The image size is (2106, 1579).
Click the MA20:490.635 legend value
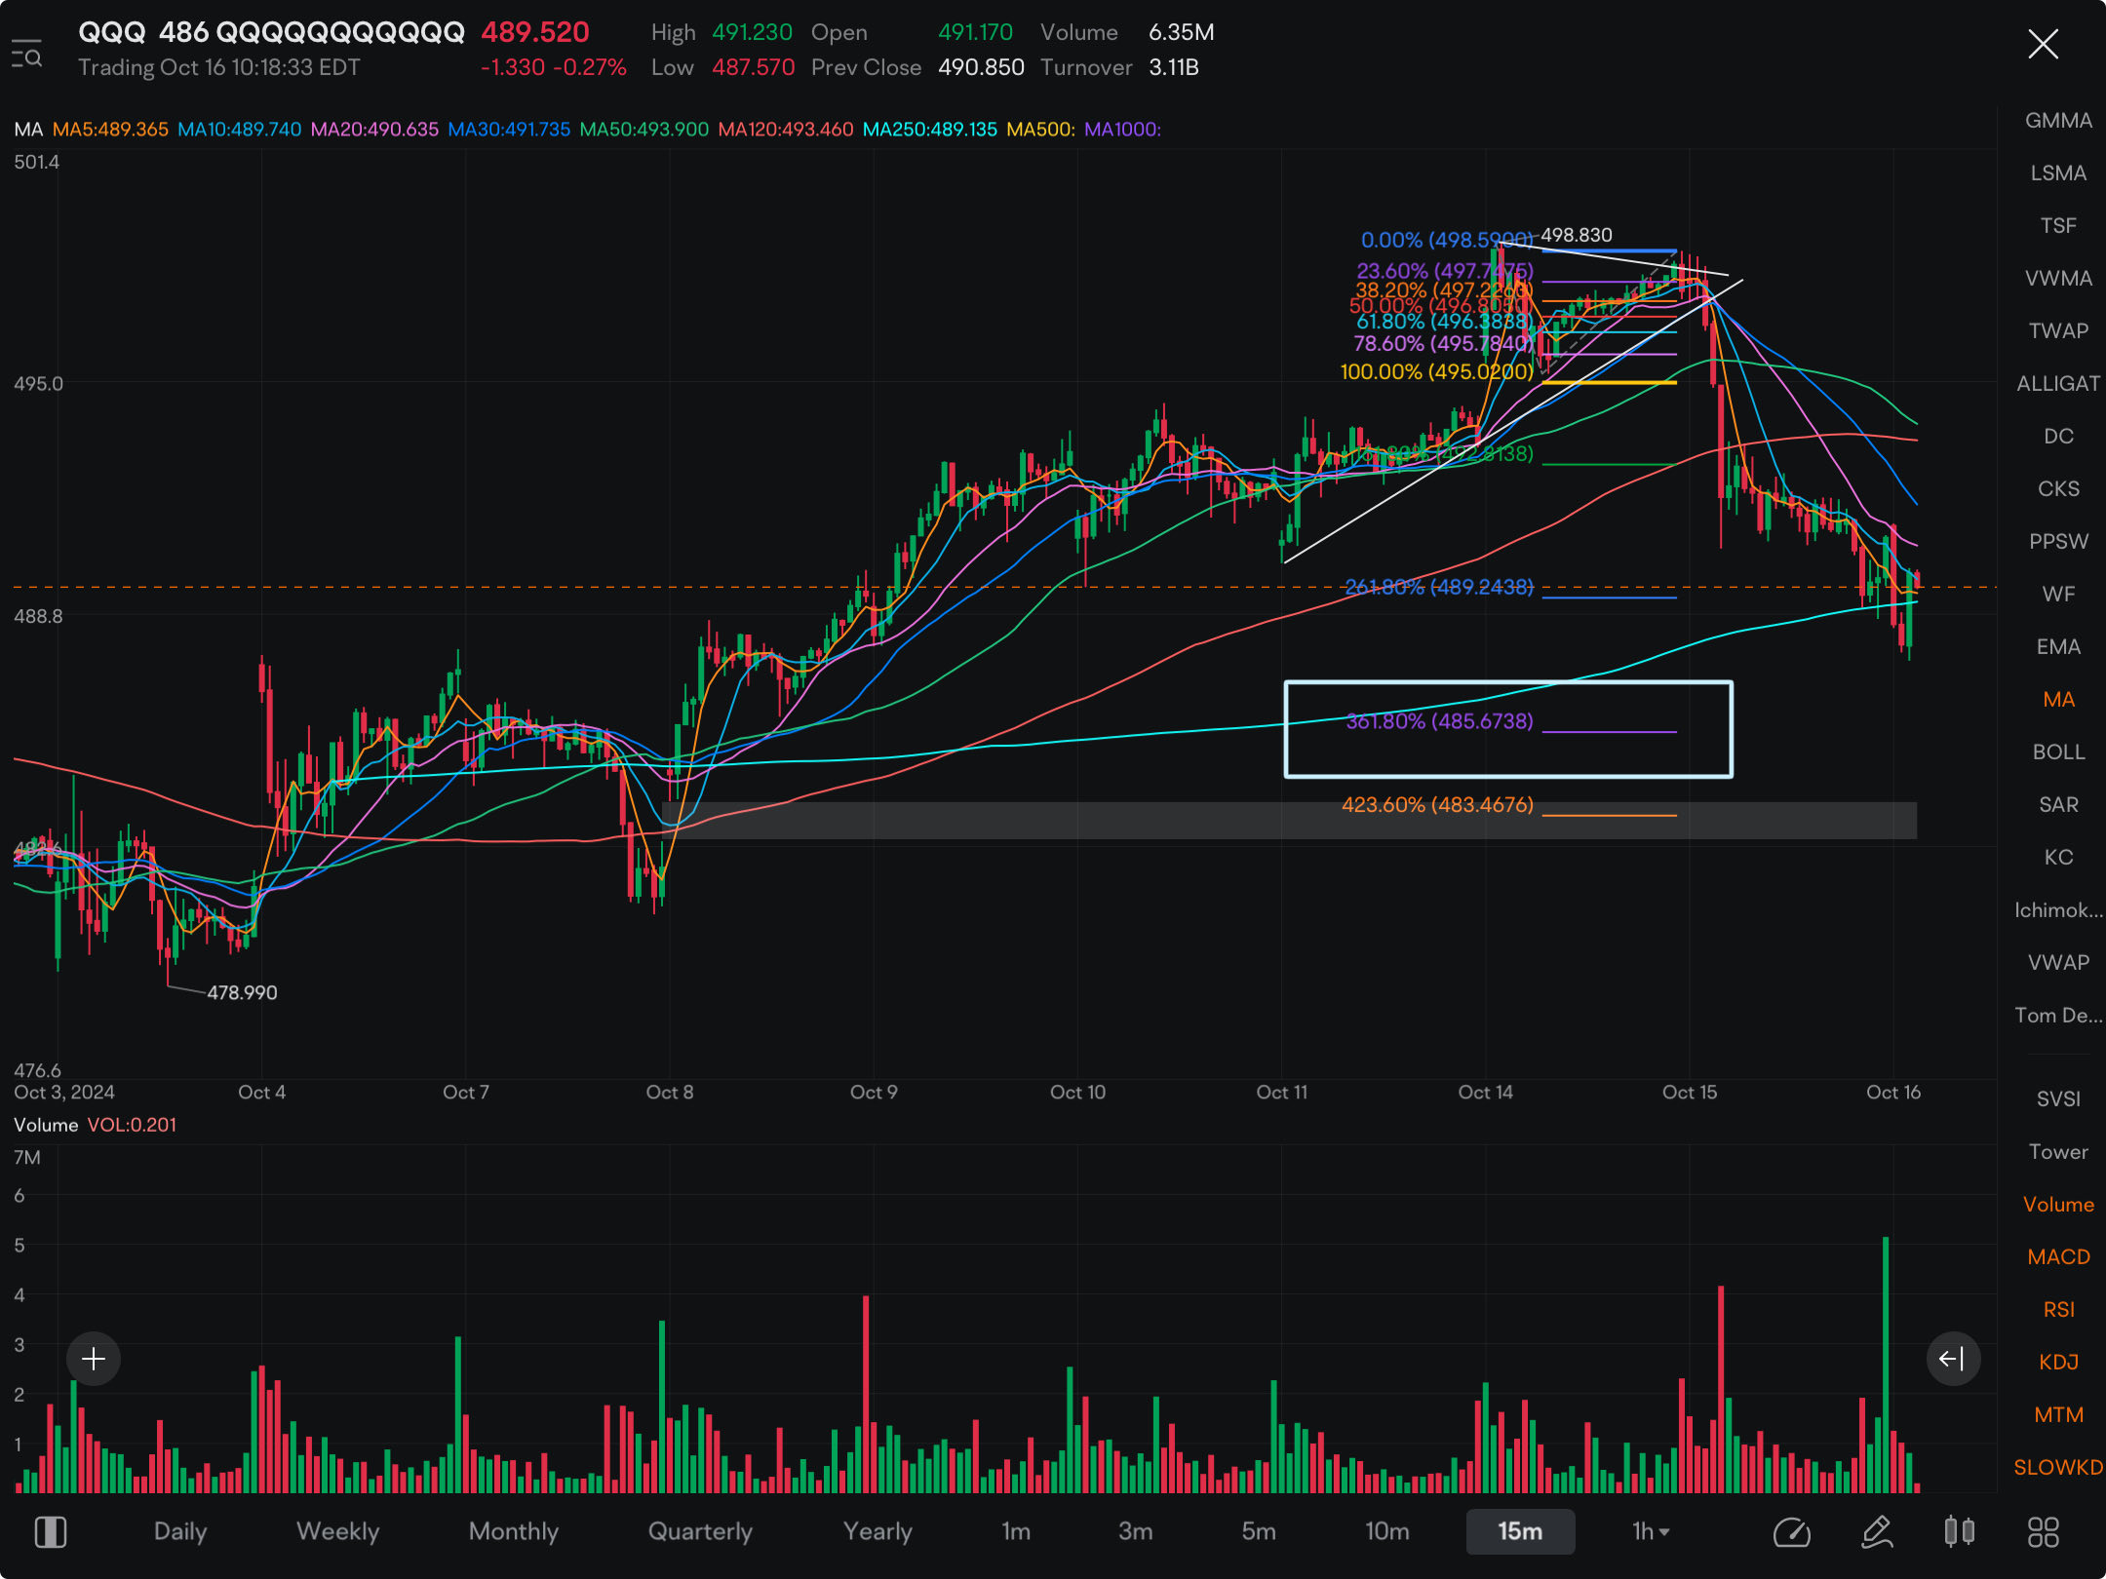(374, 130)
